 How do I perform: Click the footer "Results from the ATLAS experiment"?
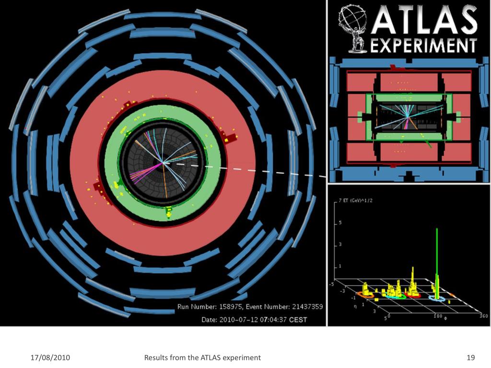pyautogui.click(x=202, y=357)
